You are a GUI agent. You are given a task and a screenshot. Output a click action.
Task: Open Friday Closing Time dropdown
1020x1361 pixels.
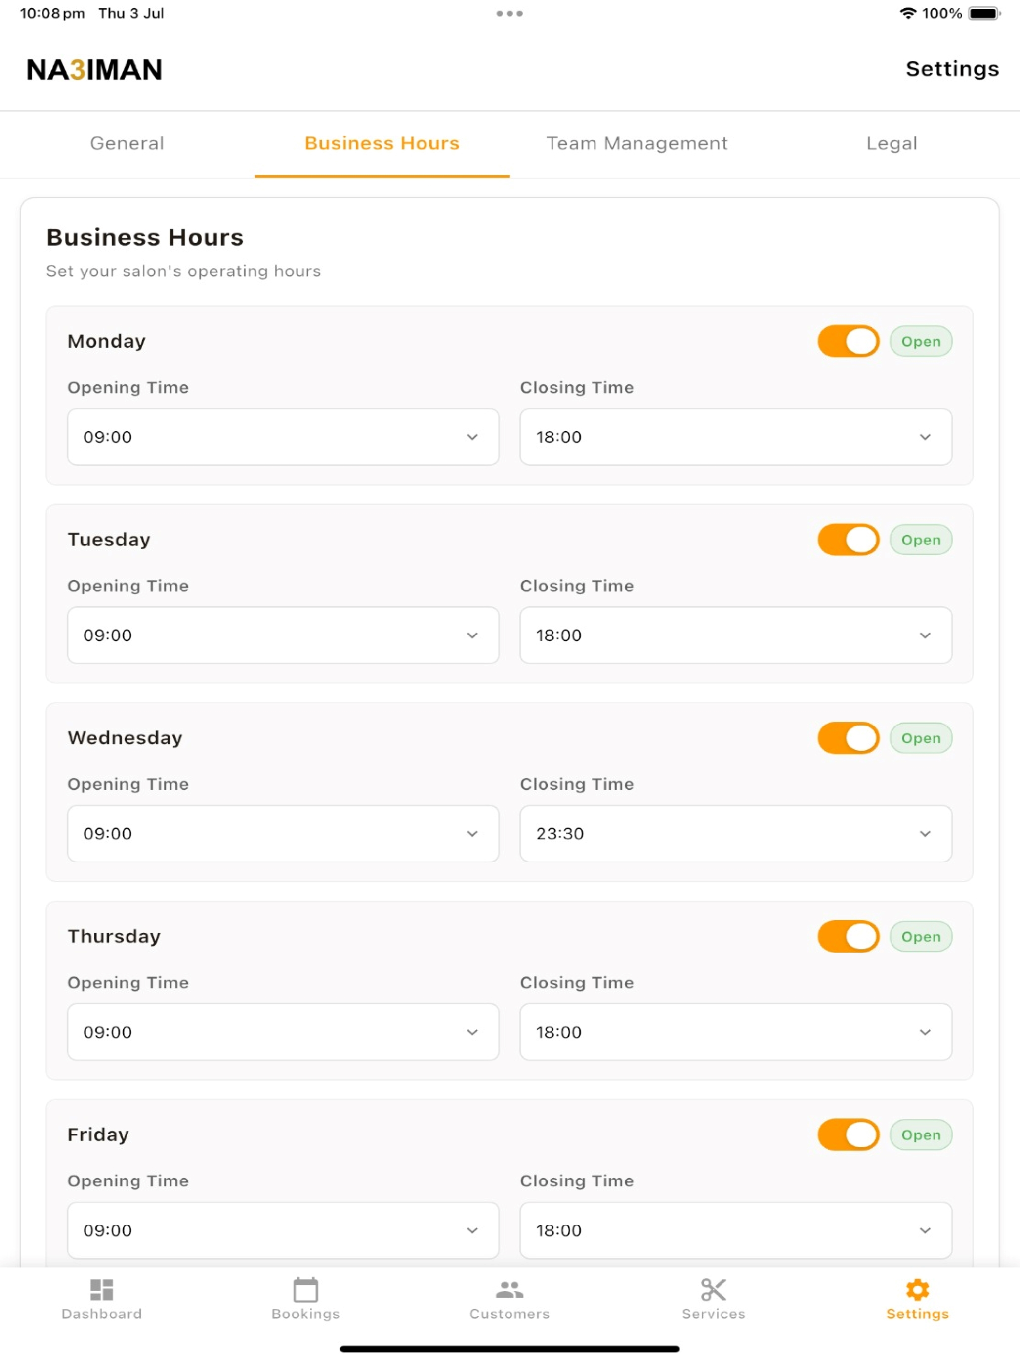[736, 1230]
